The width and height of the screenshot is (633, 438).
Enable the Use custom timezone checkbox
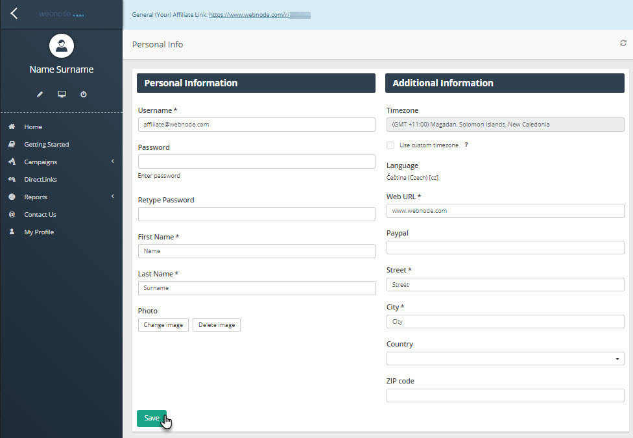tap(390, 145)
